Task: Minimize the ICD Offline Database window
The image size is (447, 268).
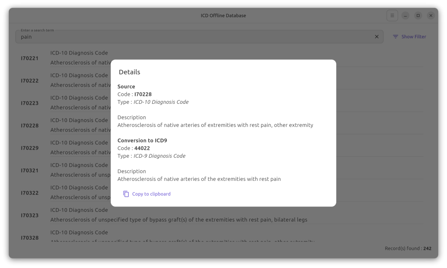Action: tap(405, 16)
